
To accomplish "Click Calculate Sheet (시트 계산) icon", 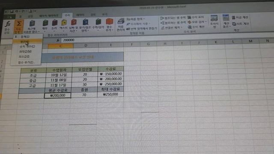I will pyautogui.click(x=234, y=24).
